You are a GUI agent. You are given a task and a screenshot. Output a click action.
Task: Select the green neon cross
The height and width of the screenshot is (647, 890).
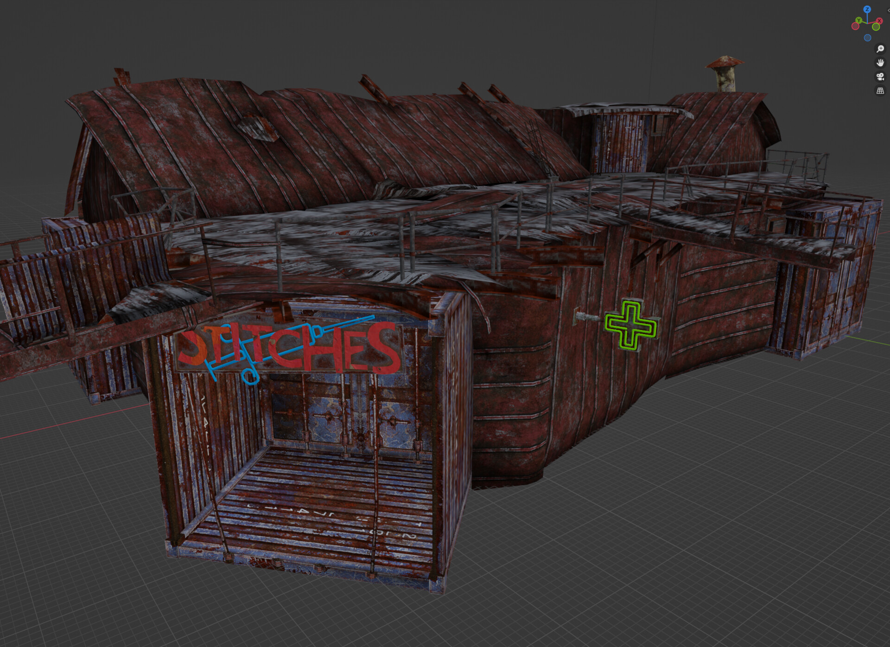[x=630, y=325]
